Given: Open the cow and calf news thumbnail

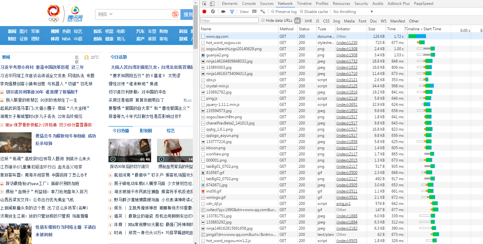Looking at the screenshot, I should coord(16,143).
